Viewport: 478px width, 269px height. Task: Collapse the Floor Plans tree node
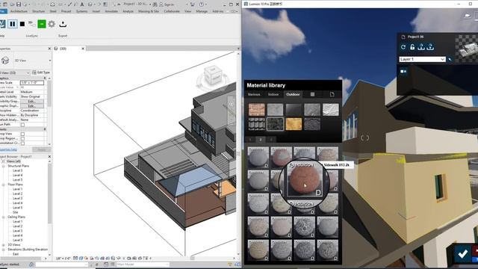point(3,185)
